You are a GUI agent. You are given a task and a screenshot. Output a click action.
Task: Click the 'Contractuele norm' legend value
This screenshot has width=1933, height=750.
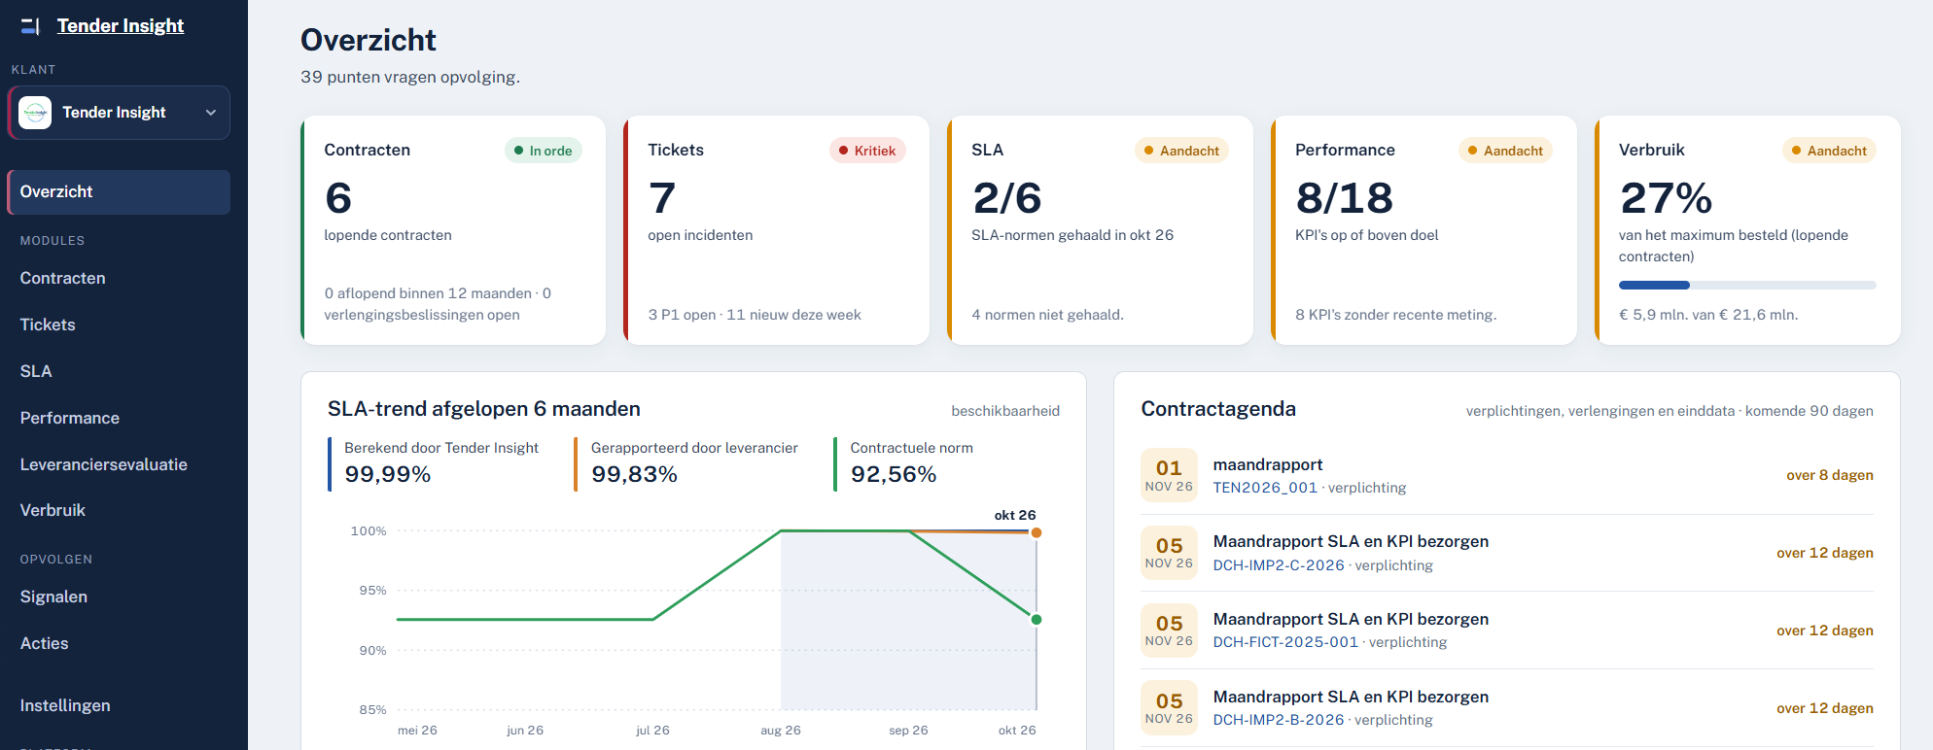click(x=894, y=474)
